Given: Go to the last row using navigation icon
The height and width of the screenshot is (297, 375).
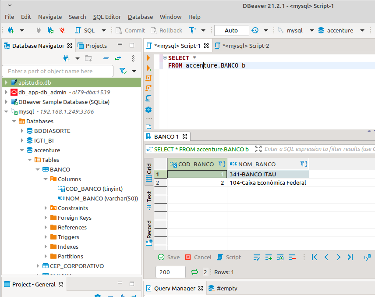Looking at the screenshot, I should 350,258.
